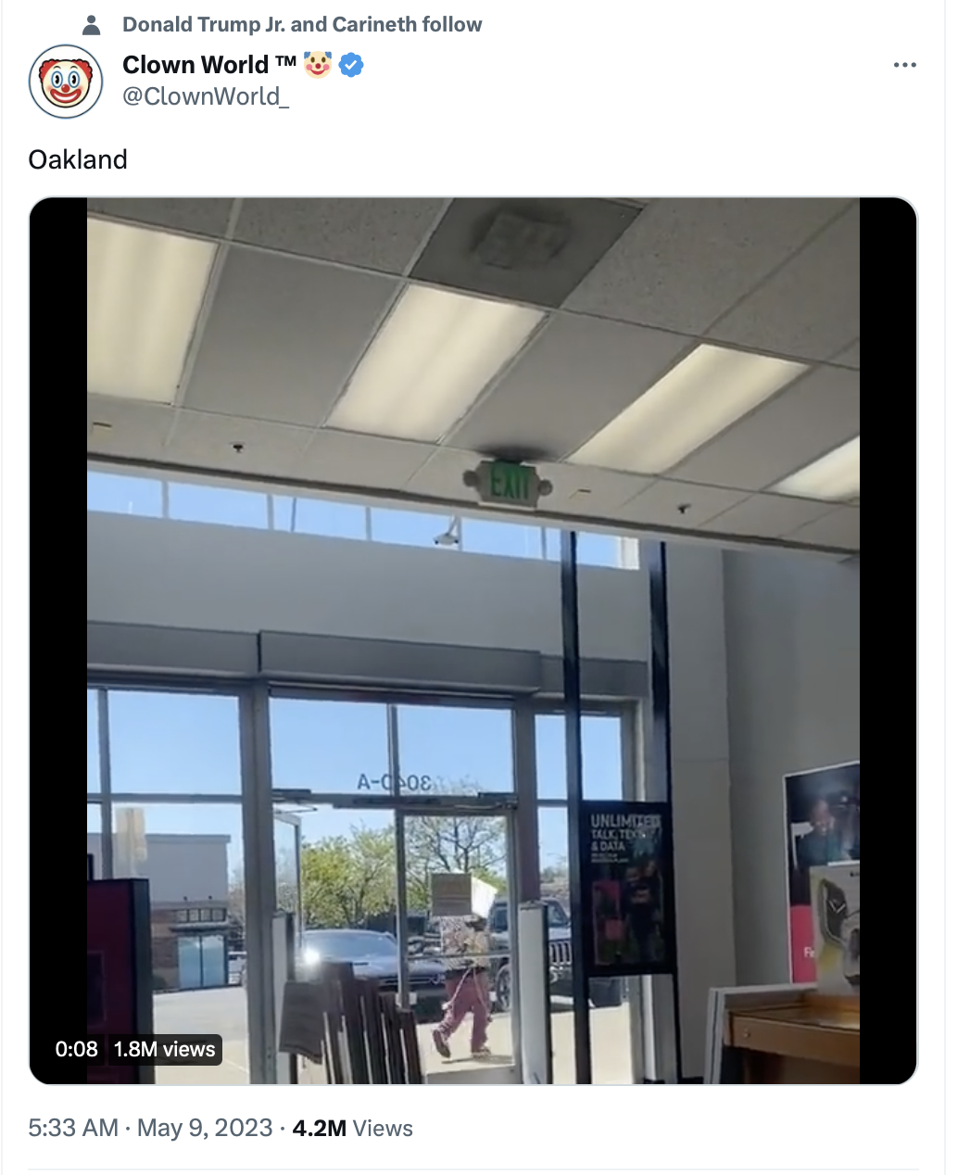
Task: Click the May 9, 2023 date
Action: point(205,1128)
